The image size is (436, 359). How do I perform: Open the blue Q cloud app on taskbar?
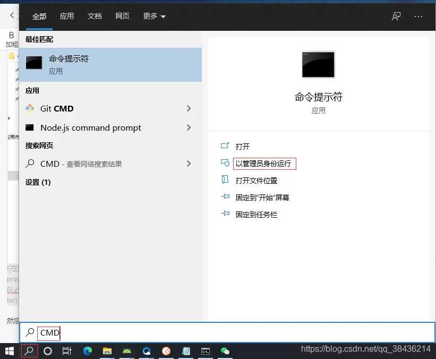(147, 351)
